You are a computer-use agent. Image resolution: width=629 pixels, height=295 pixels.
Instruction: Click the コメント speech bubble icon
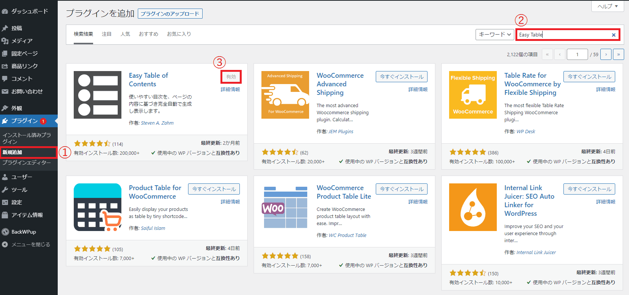pos(5,79)
